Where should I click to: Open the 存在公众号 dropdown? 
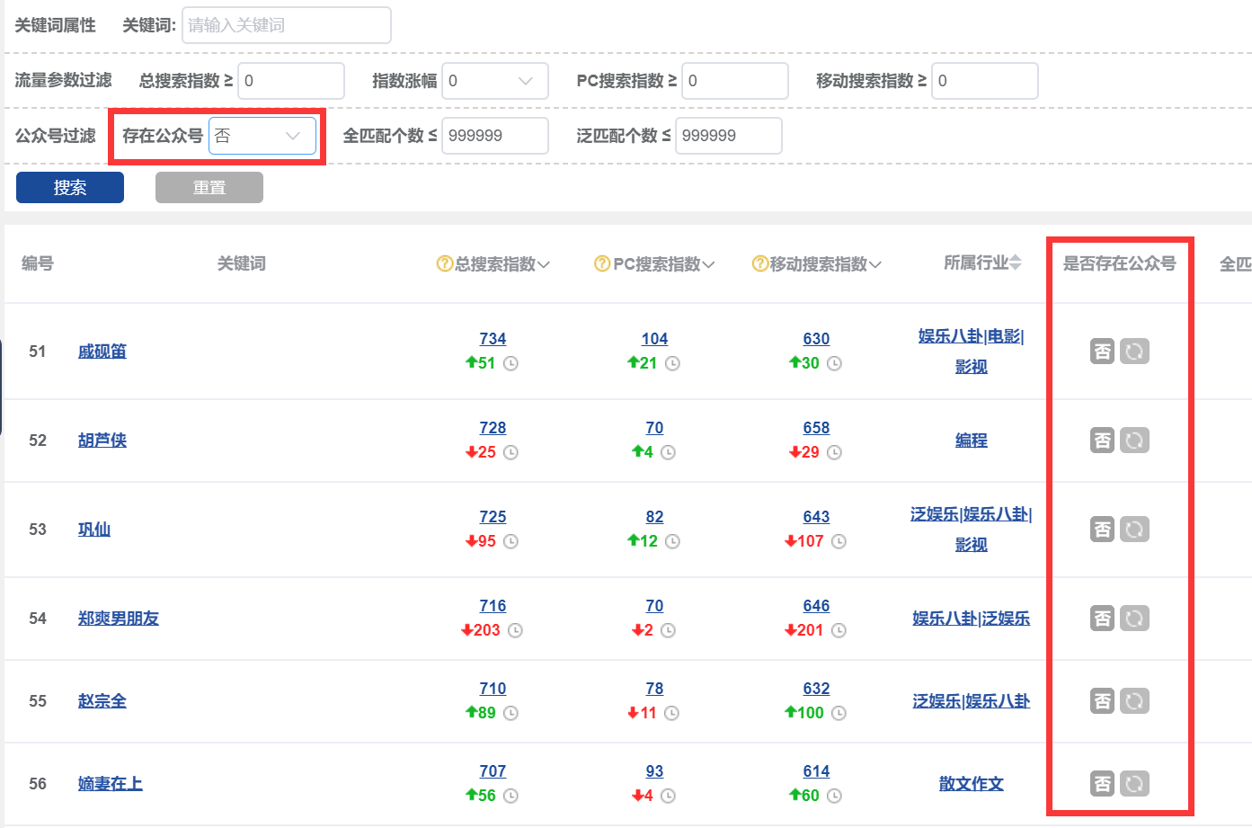(x=263, y=136)
